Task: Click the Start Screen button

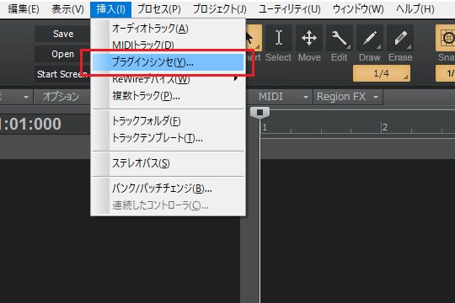Action: (62, 74)
